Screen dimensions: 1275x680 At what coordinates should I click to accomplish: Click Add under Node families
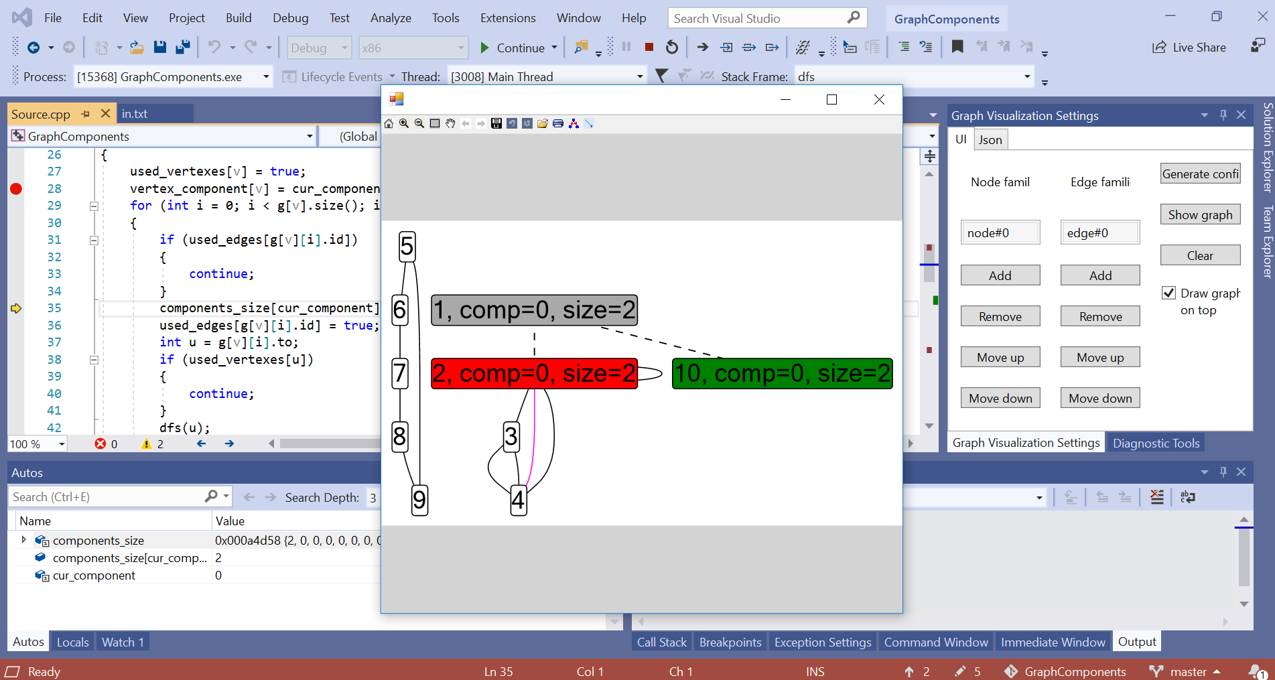pyautogui.click(x=1000, y=275)
